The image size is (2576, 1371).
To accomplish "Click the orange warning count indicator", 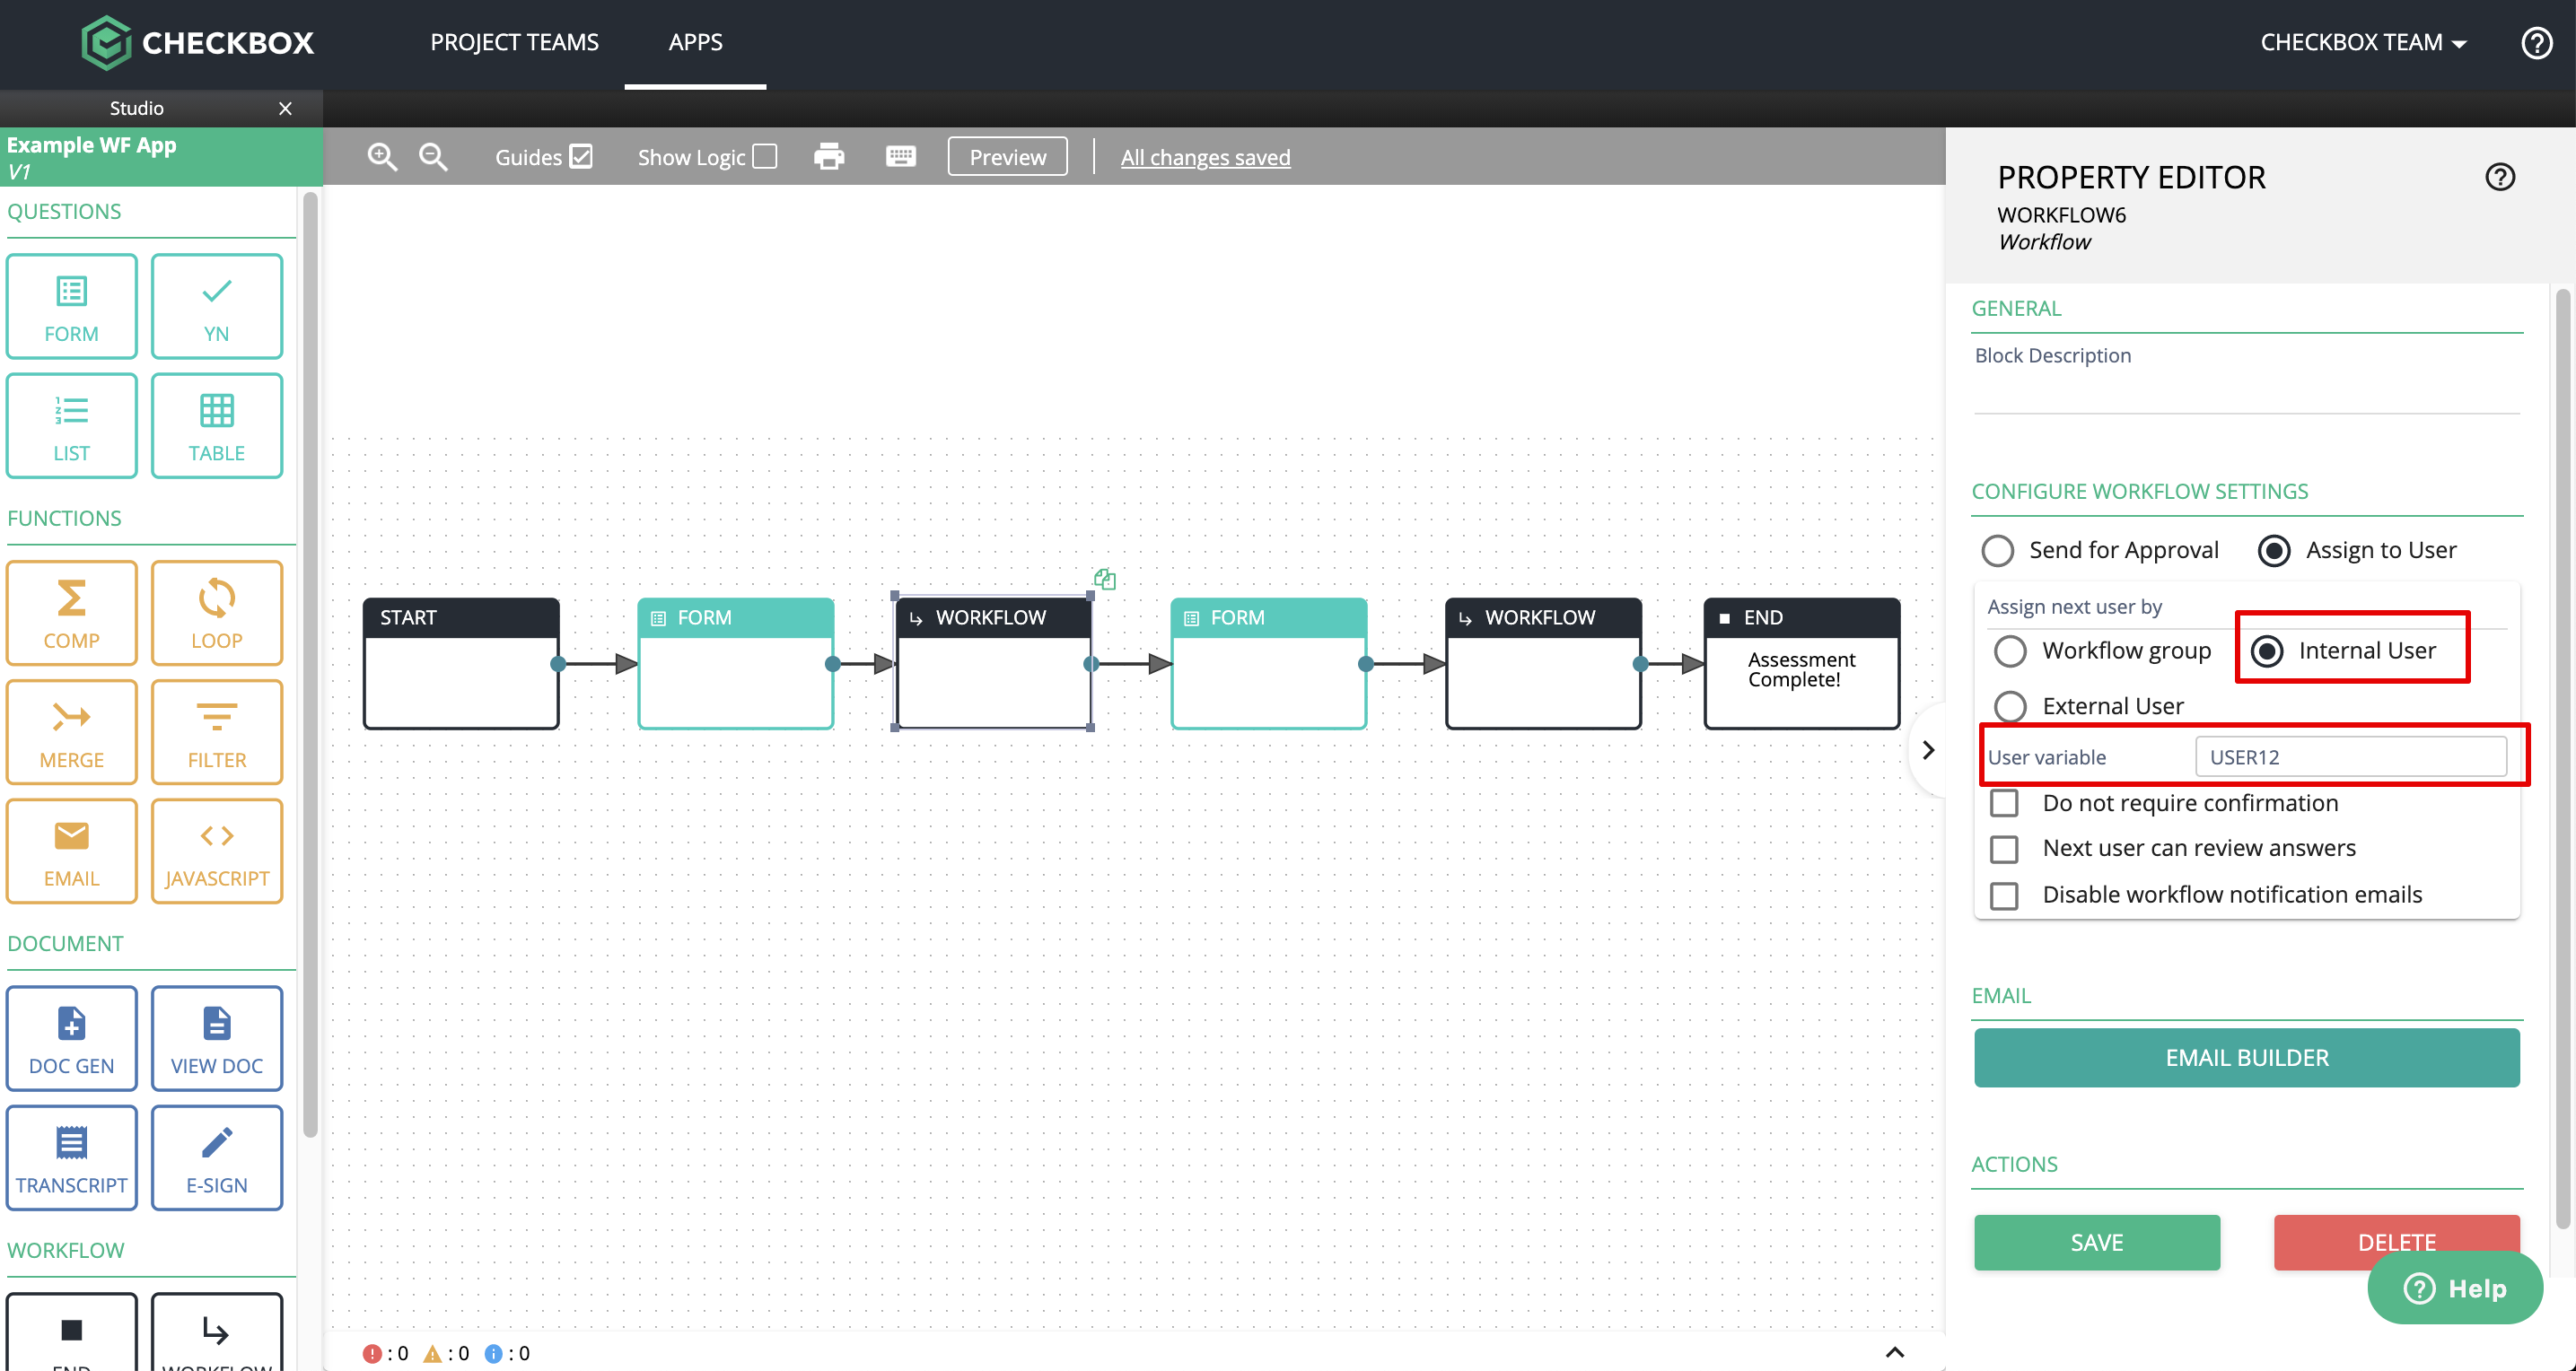I will pyautogui.click(x=446, y=1353).
